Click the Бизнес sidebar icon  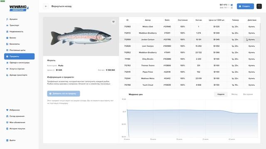7,38
